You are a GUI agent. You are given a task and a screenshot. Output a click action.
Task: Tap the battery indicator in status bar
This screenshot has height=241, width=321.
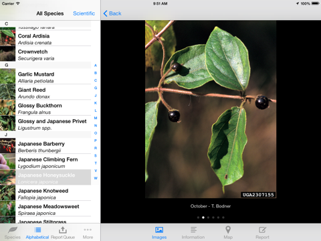click(316, 3)
